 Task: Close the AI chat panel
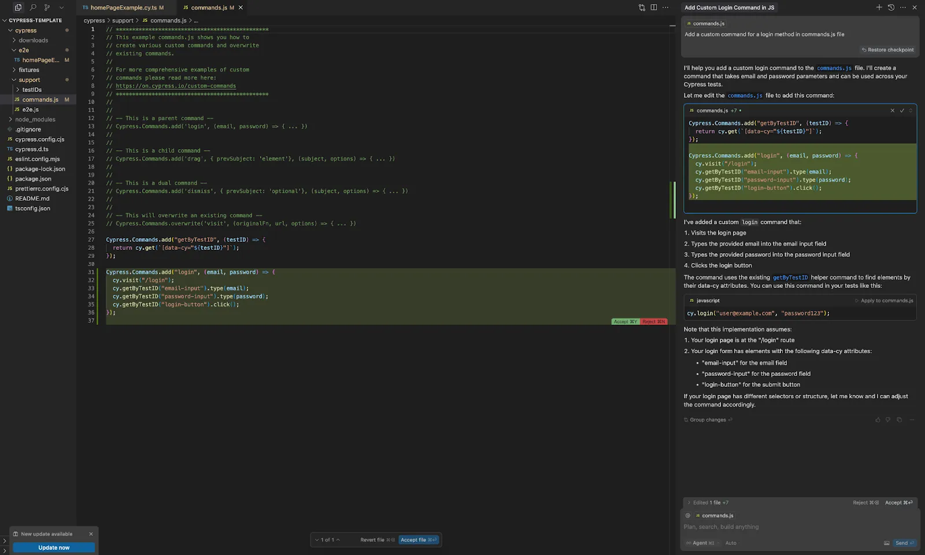[x=915, y=8]
